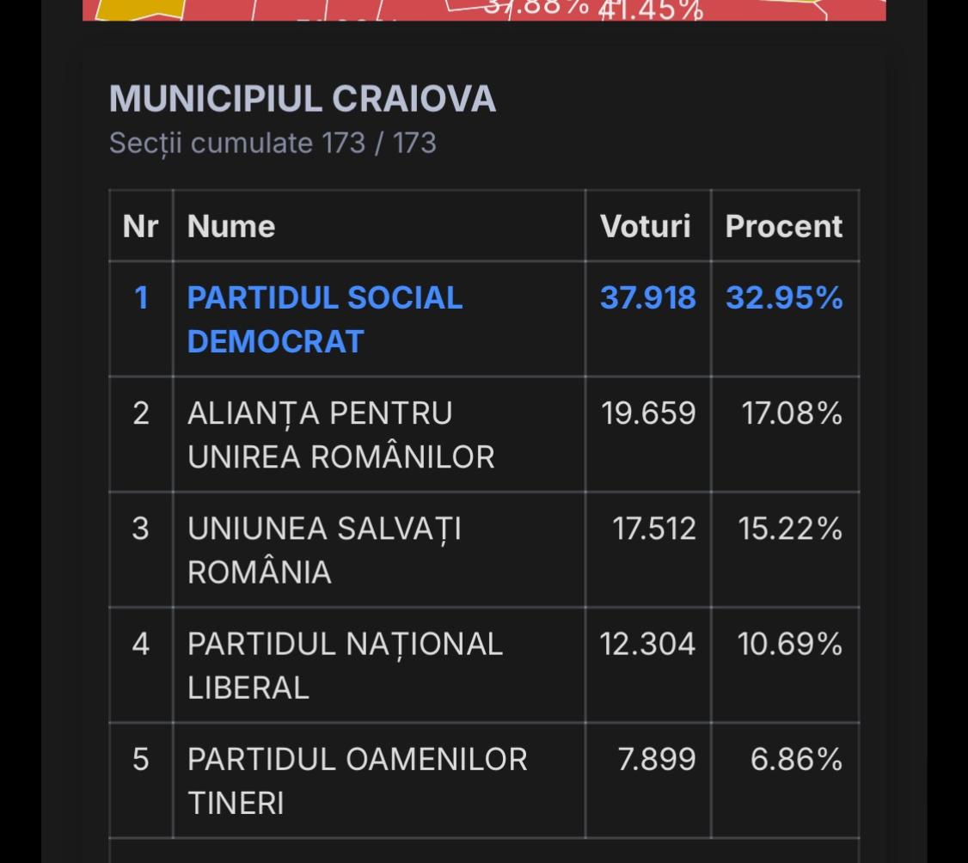Select PARTIDUL OAMENILOR TINERI party name
The height and width of the screenshot is (863, 968).
357,780
